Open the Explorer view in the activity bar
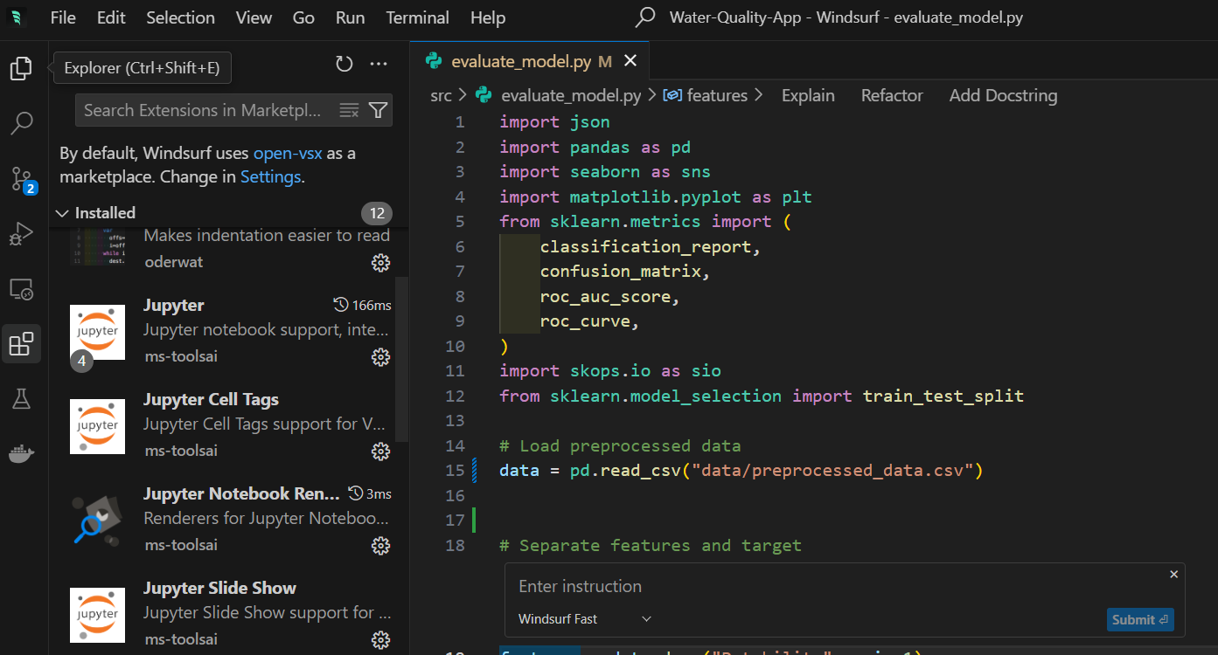 coord(21,68)
